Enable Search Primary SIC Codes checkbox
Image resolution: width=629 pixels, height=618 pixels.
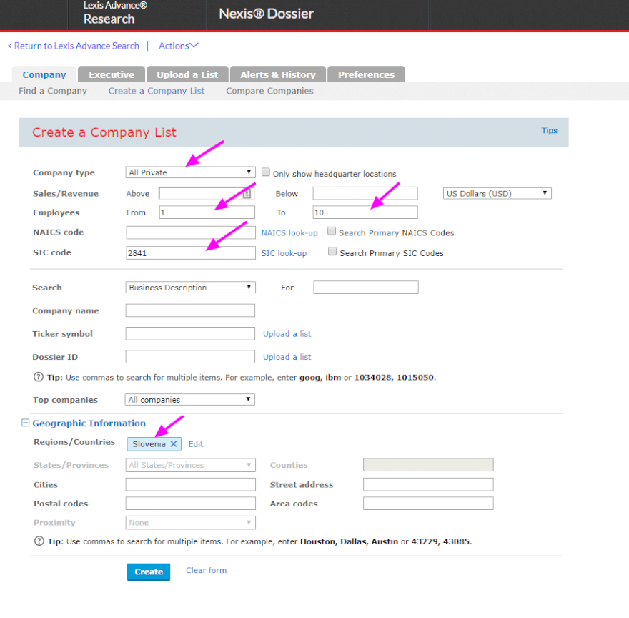click(332, 252)
